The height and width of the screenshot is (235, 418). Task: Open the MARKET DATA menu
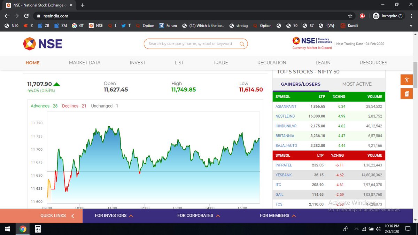click(85, 63)
